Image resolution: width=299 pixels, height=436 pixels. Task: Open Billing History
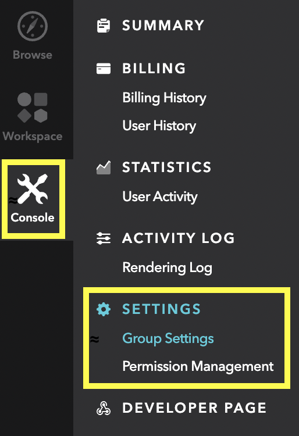pyautogui.click(x=165, y=98)
